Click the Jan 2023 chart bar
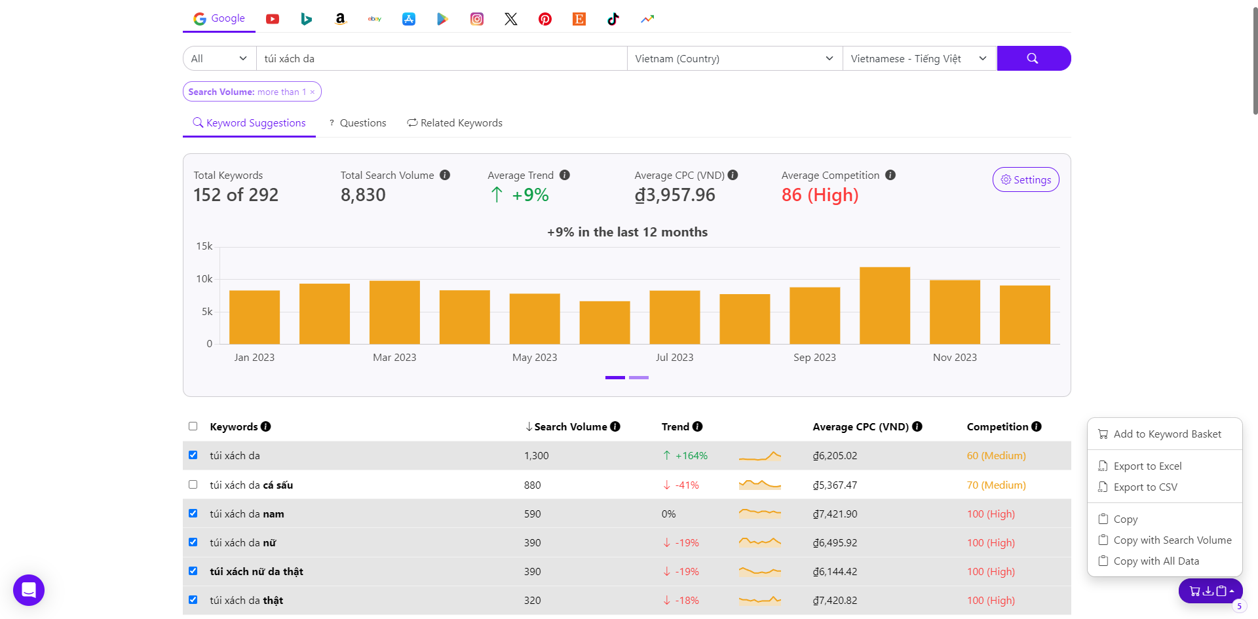This screenshot has width=1258, height=619. coord(254,317)
